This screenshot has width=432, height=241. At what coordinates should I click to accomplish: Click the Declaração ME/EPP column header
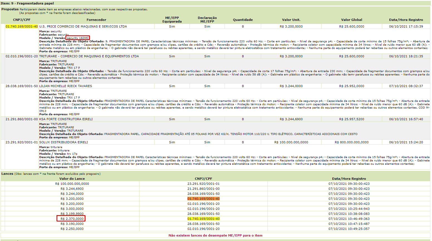point(207,19)
